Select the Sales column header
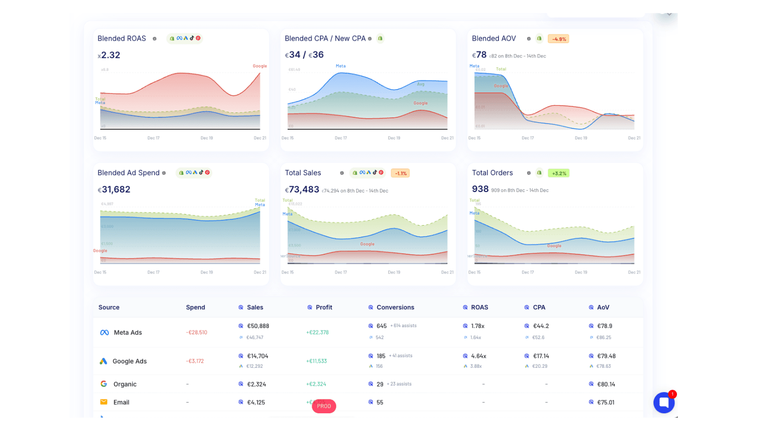 [256, 307]
